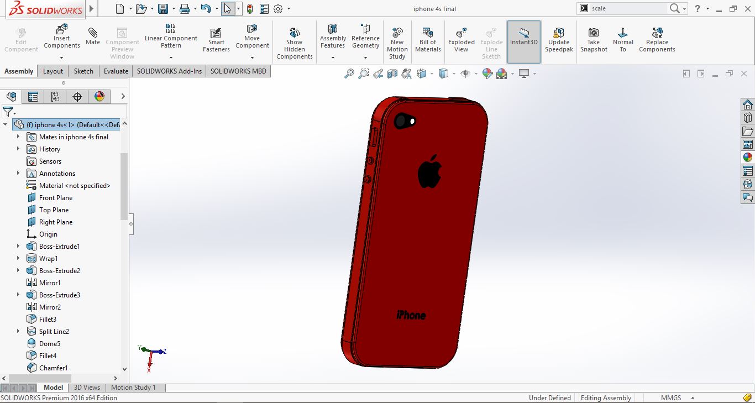The width and height of the screenshot is (755, 403).
Task: Click the Undo icon
Action: point(206,8)
